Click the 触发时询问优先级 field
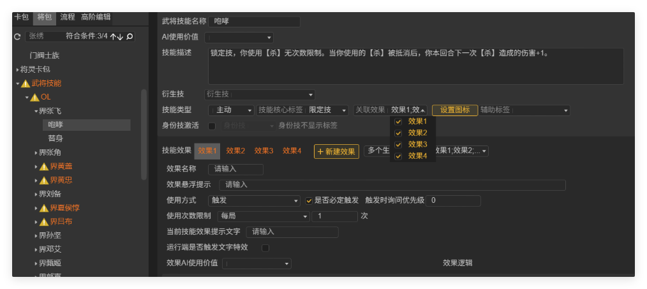Viewport: 647px width, 289px height. coord(453,201)
